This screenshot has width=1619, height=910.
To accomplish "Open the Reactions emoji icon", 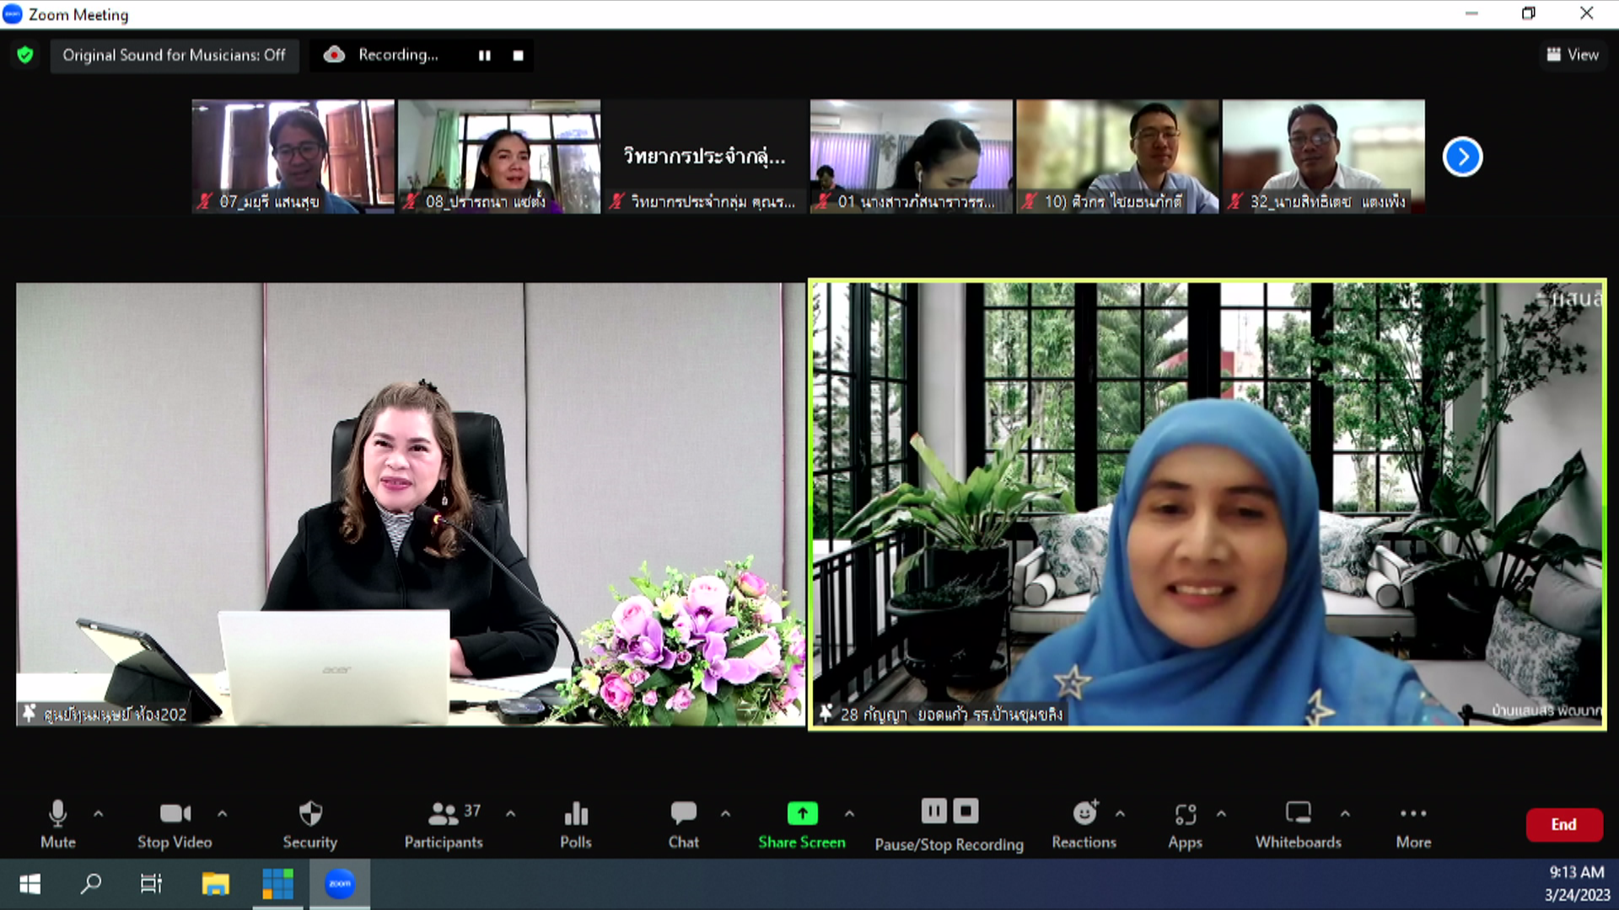I will click(1084, 814).
